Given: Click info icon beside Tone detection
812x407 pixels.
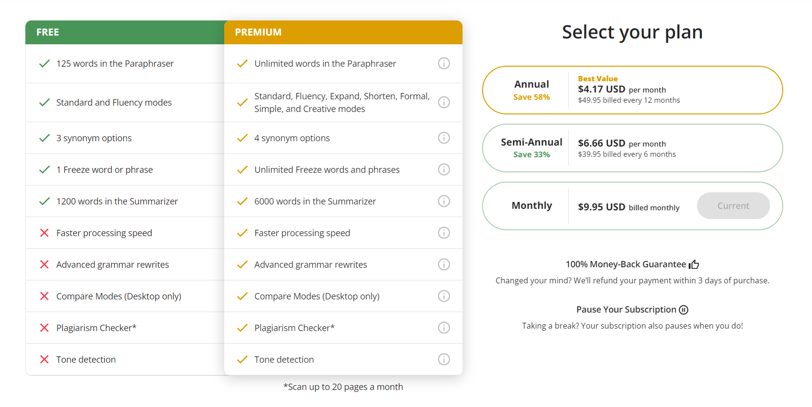Looking at the screenshot, I should (x=444, y=359).
